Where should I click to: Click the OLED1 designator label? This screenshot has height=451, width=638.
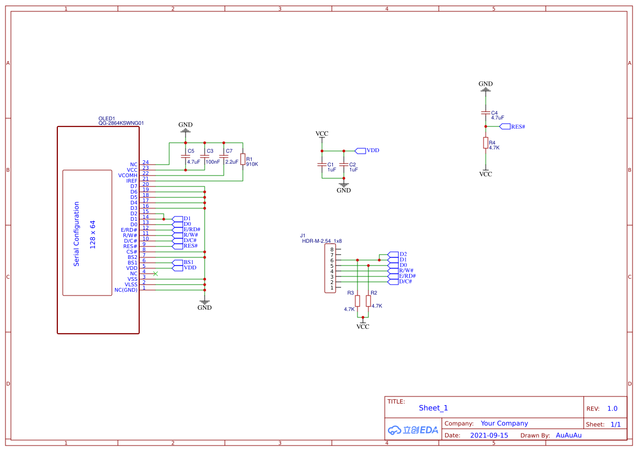[106, 118]
